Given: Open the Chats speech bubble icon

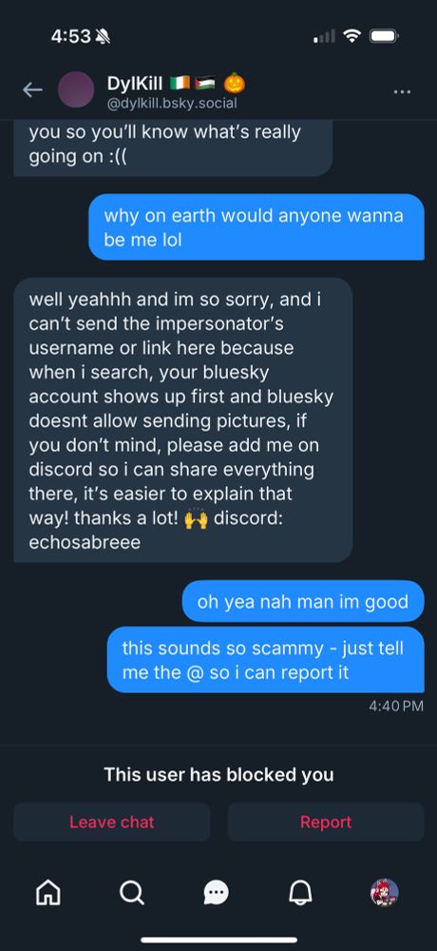Looking at the screenshot, I should (216, 892).
